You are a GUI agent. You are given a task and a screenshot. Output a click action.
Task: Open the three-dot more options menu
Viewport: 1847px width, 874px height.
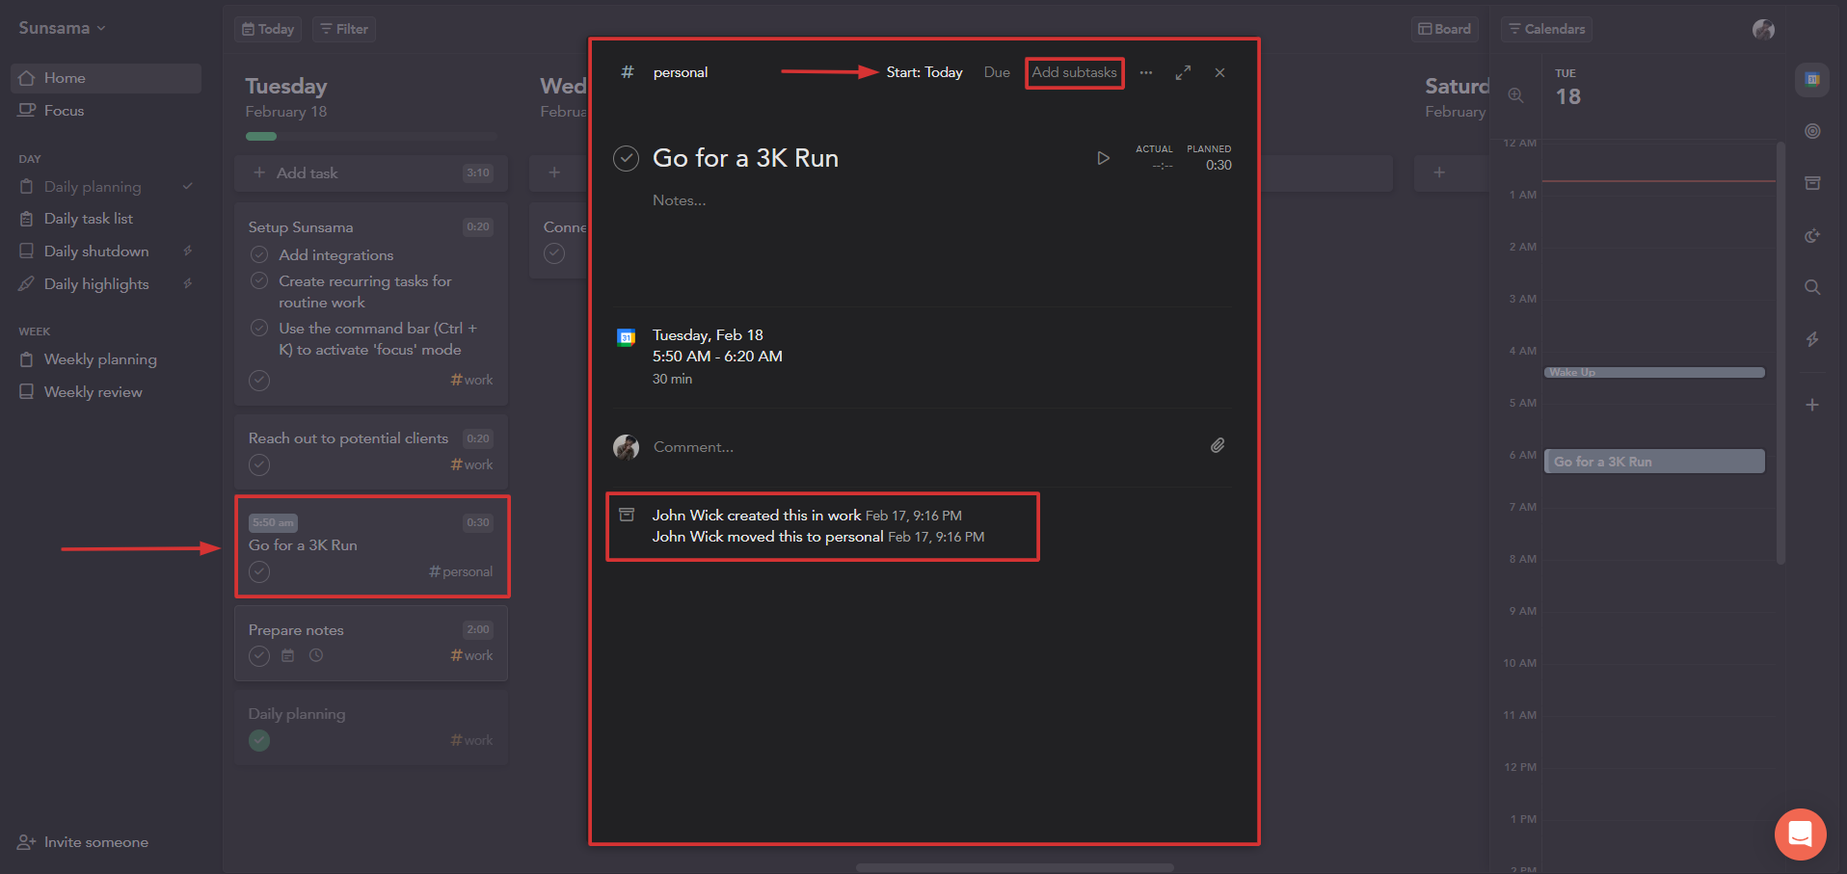(x=1145, y=72)
